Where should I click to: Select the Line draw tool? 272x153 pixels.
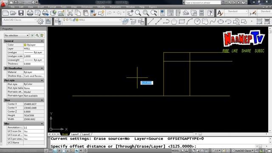coord(150,22)
